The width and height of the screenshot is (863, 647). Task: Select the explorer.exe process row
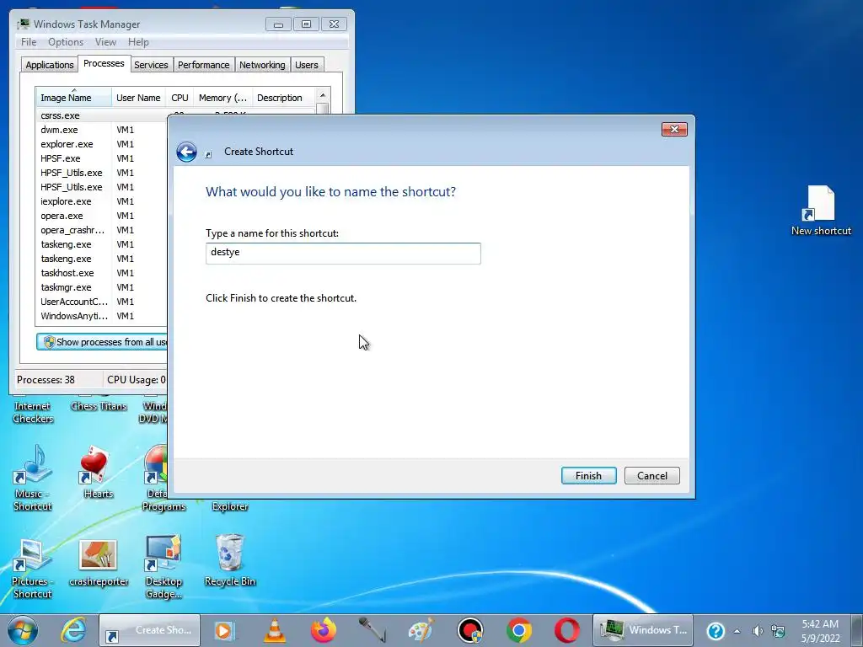click(102, 144)
